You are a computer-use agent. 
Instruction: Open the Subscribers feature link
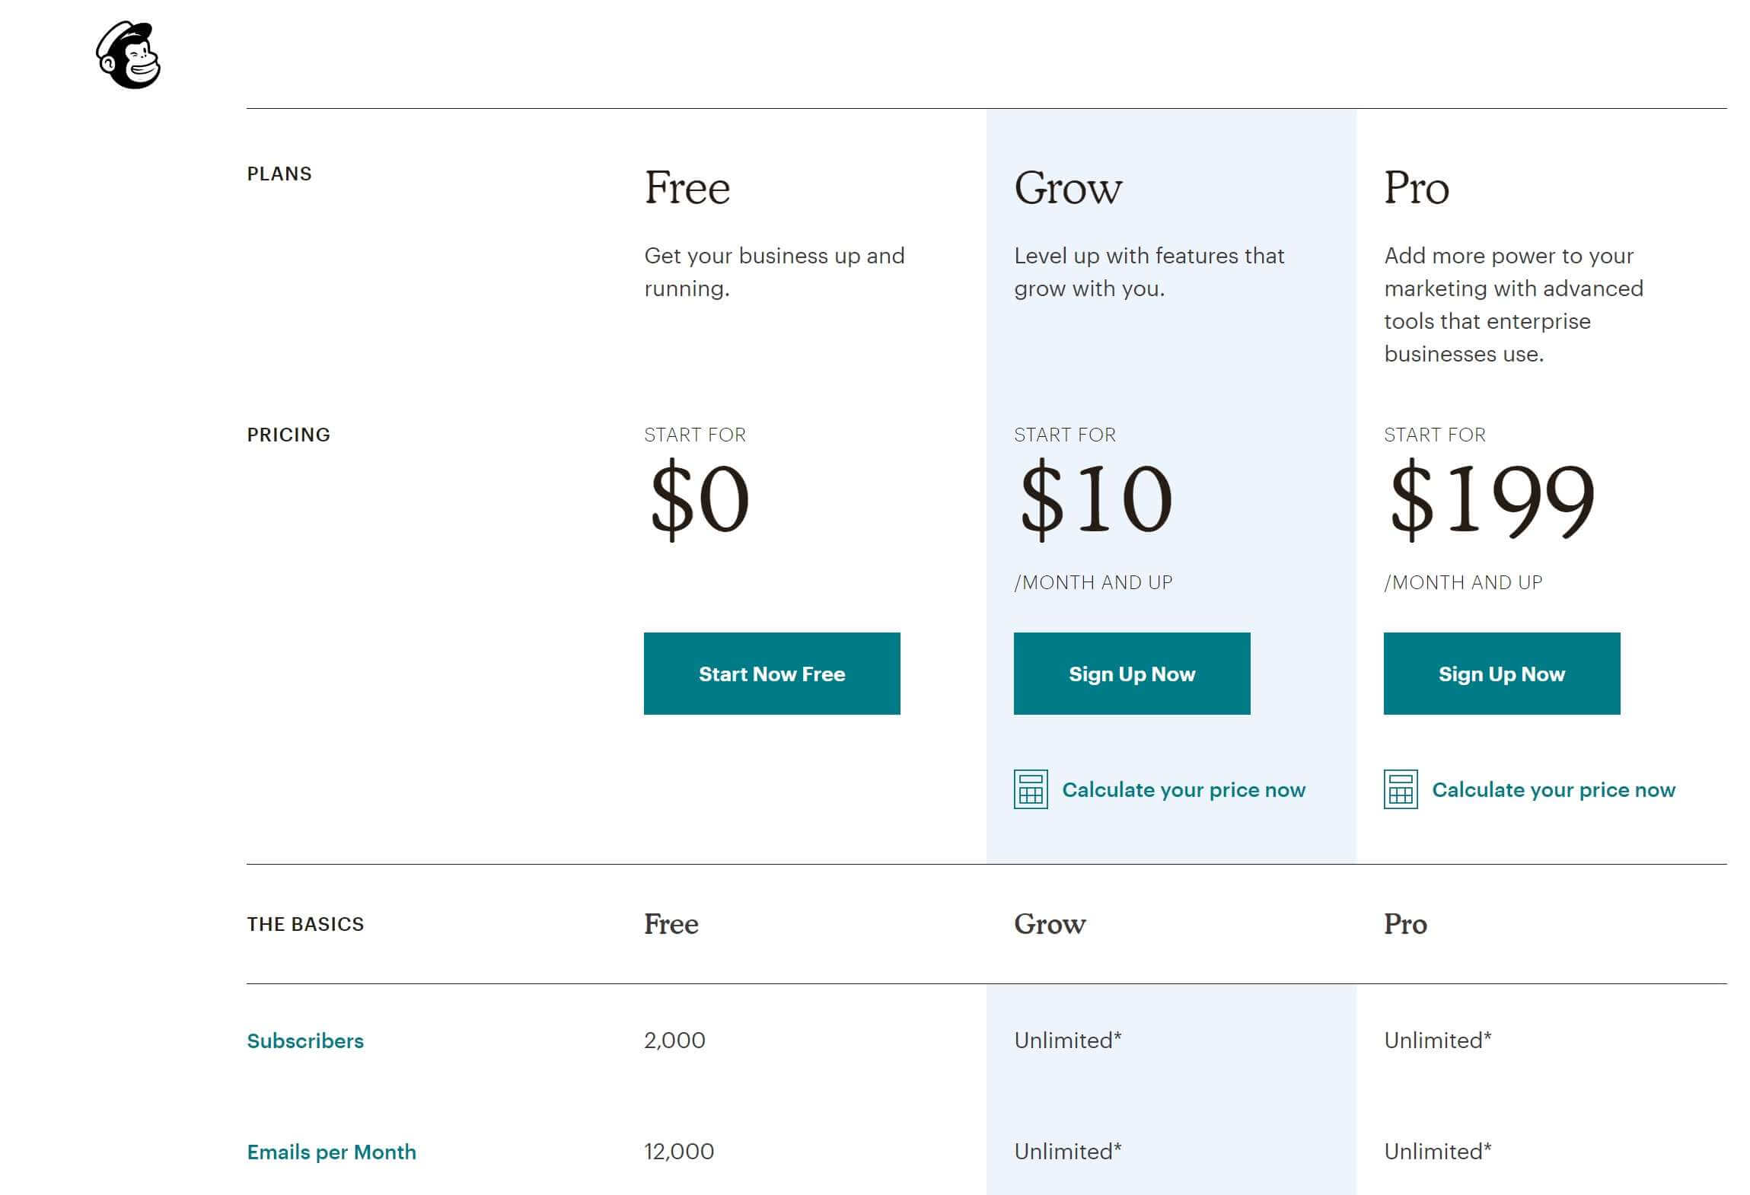click(x=305, y=1040)
